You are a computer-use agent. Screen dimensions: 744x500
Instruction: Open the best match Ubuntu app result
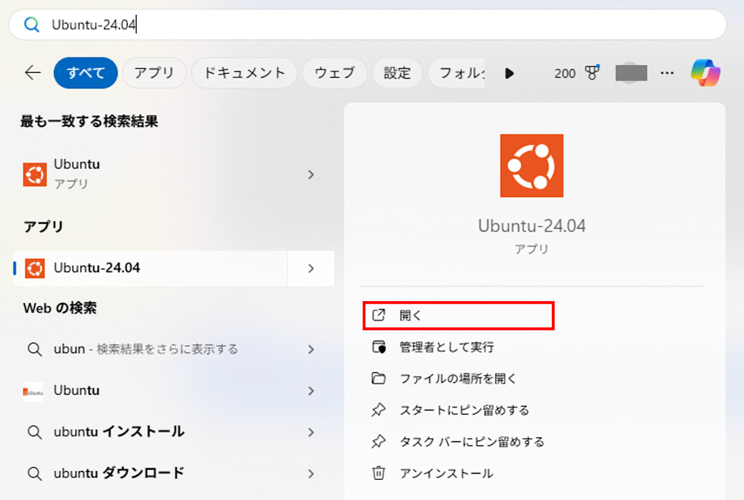click(x=174, y=174)
